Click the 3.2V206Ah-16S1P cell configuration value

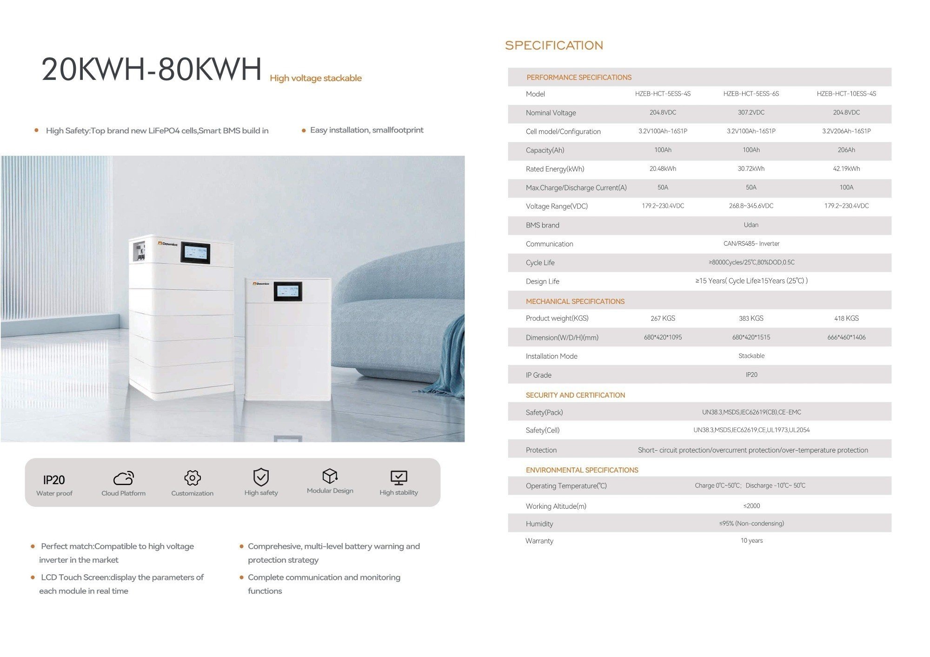[846, 131]
